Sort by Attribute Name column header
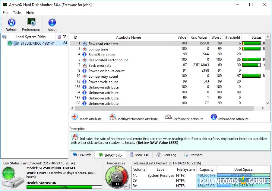This screenshot has height=191, width=272. tap(128, 37)
